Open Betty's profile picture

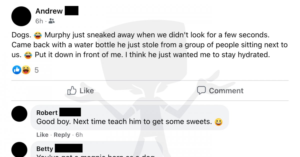pyautogui.click(x=19, y=150)
